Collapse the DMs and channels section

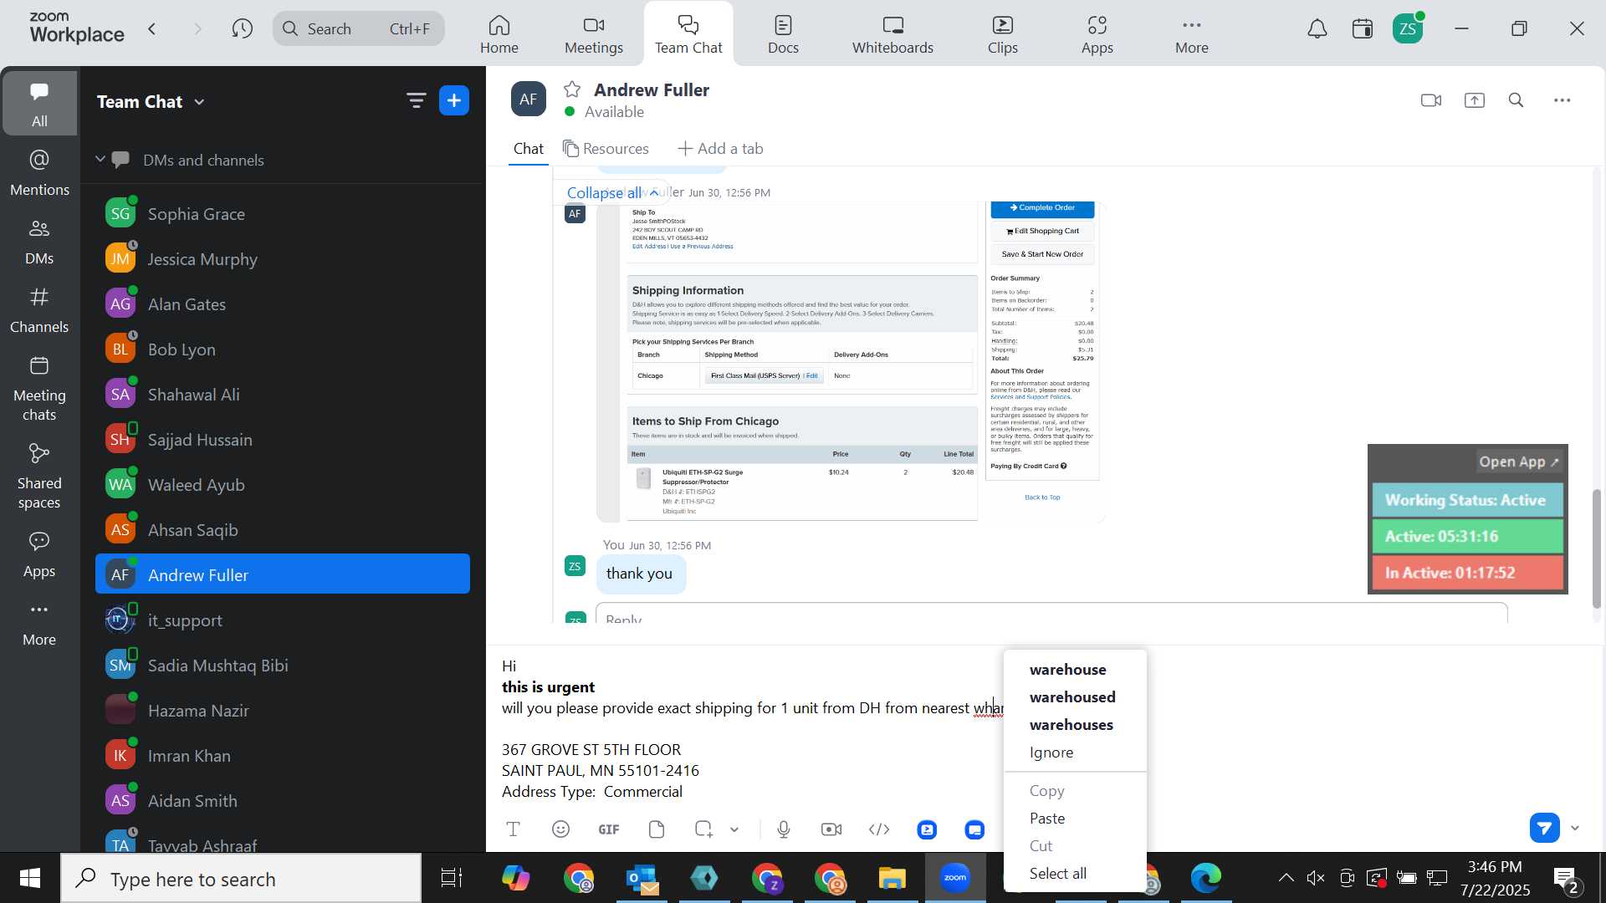tap(100, 159)
